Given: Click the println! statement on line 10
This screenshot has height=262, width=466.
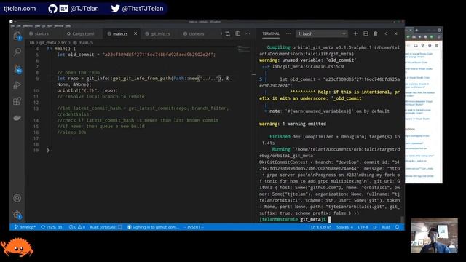Looking at the screenshot, I should point(87,90).
